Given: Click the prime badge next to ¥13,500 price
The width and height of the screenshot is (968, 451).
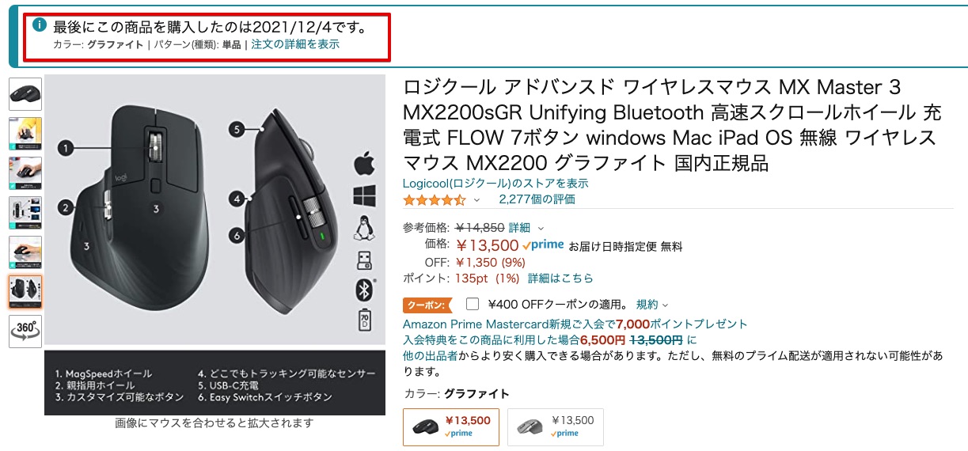Looking at the screenshot, I should click(543, 246).
